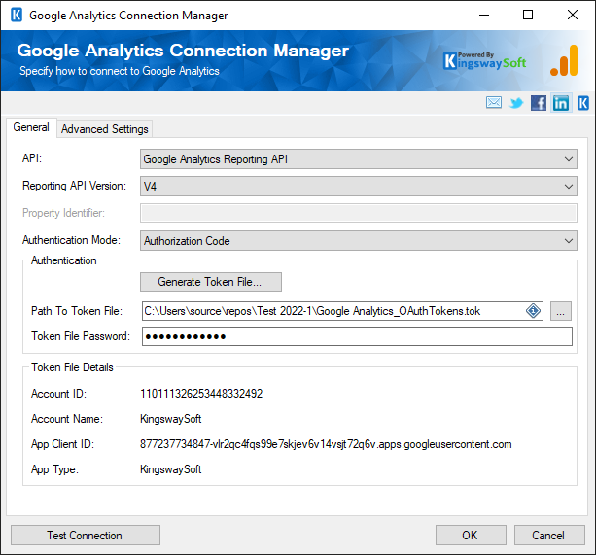Close the Connection Manager window
The image size is (596, 555).
click(x=573, y=16)
